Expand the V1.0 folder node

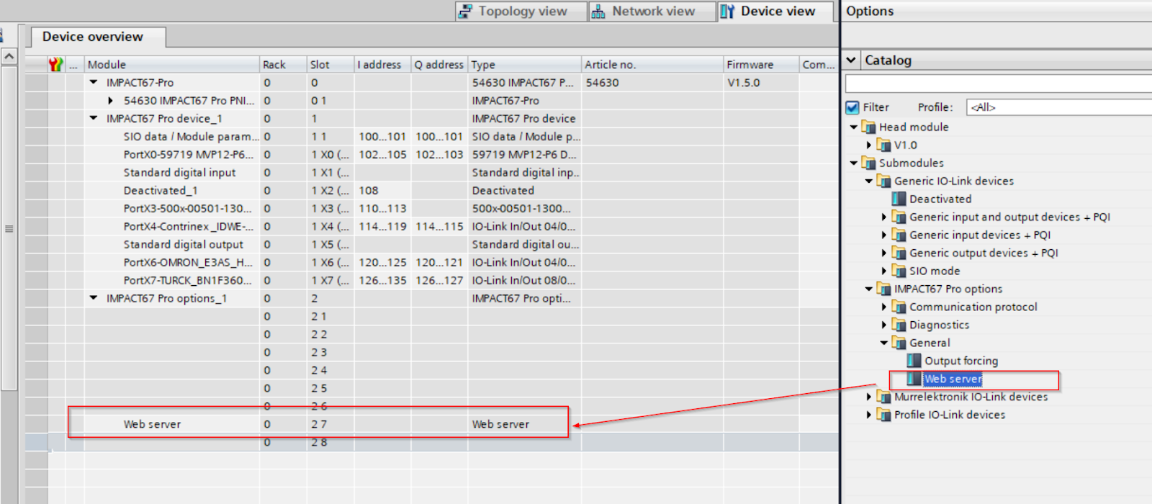pyautogui.click(x=869, y=145)
